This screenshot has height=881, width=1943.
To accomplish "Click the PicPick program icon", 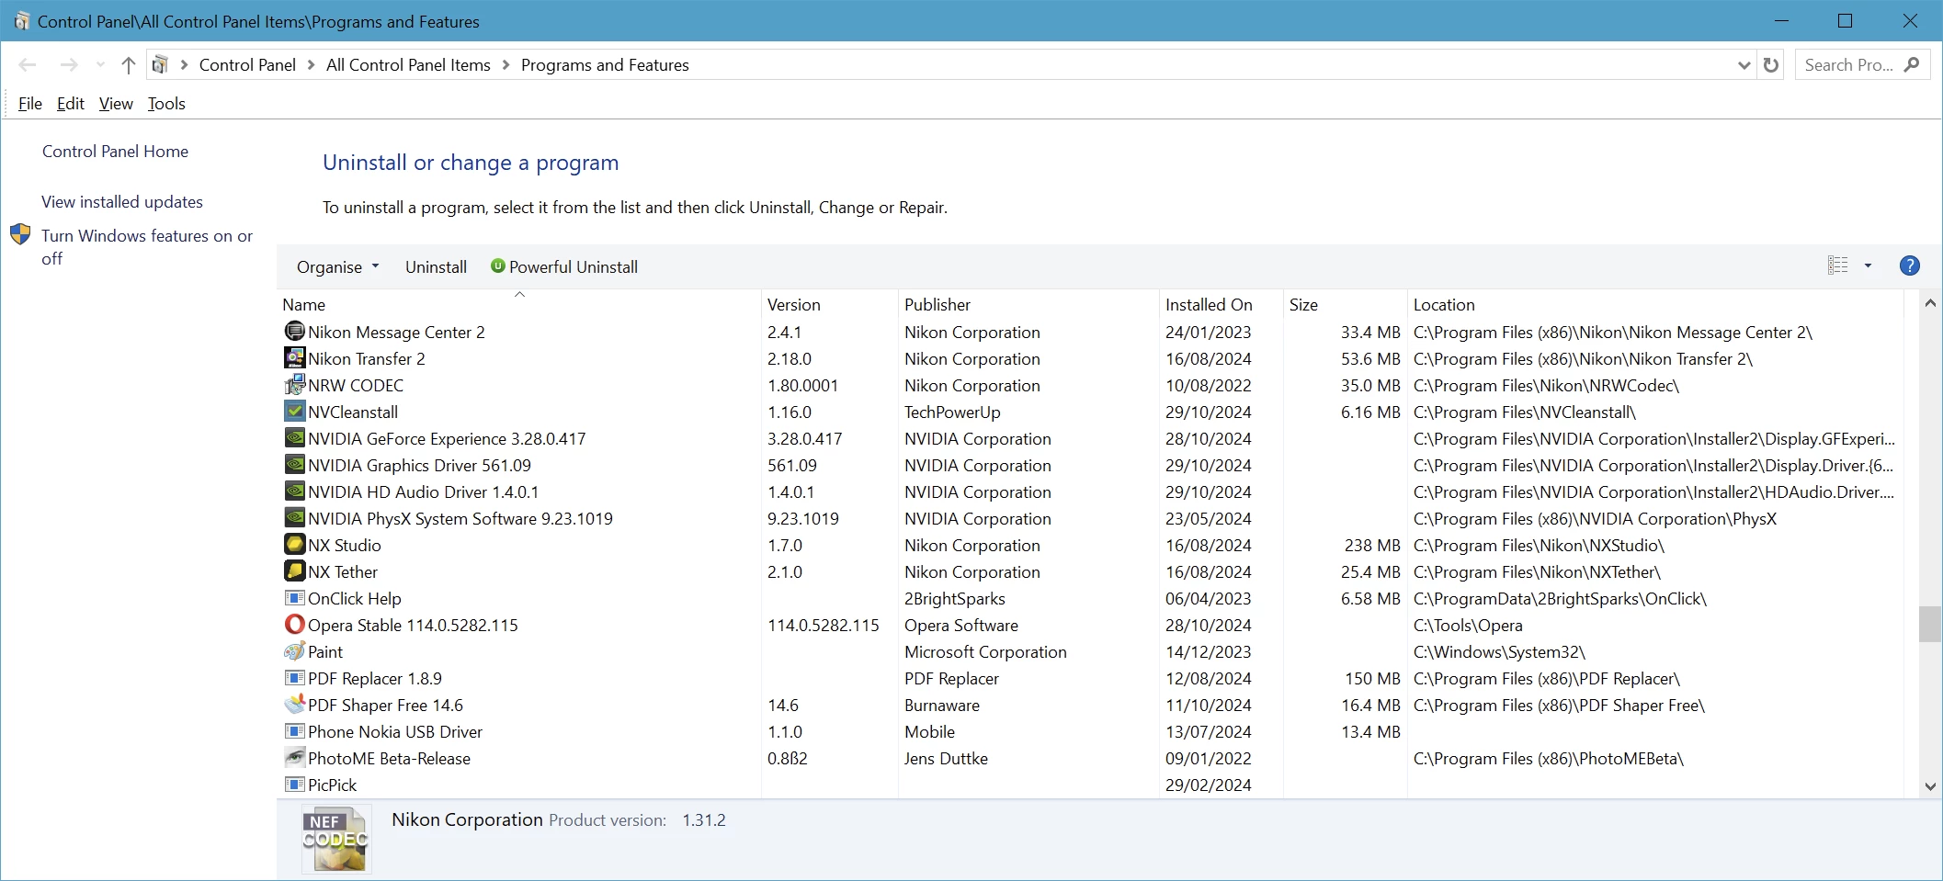I will pos(294,785).
